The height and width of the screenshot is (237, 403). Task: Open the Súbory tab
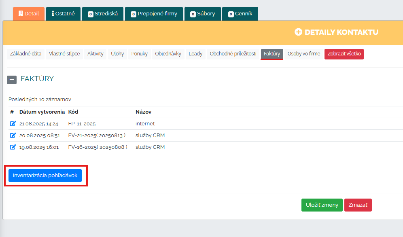[203, 14]
